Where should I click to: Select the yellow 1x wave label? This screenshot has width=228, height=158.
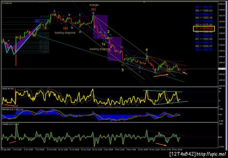point(103,44)
